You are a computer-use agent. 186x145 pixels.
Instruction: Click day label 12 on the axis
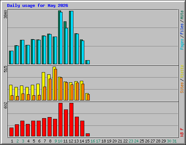tap(71, 141)
